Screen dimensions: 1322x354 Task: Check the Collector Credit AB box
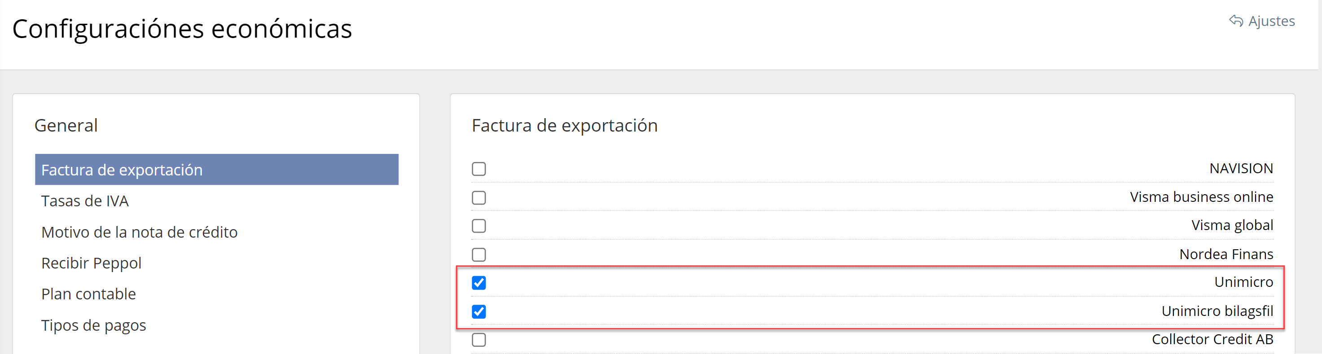point(479,340)
